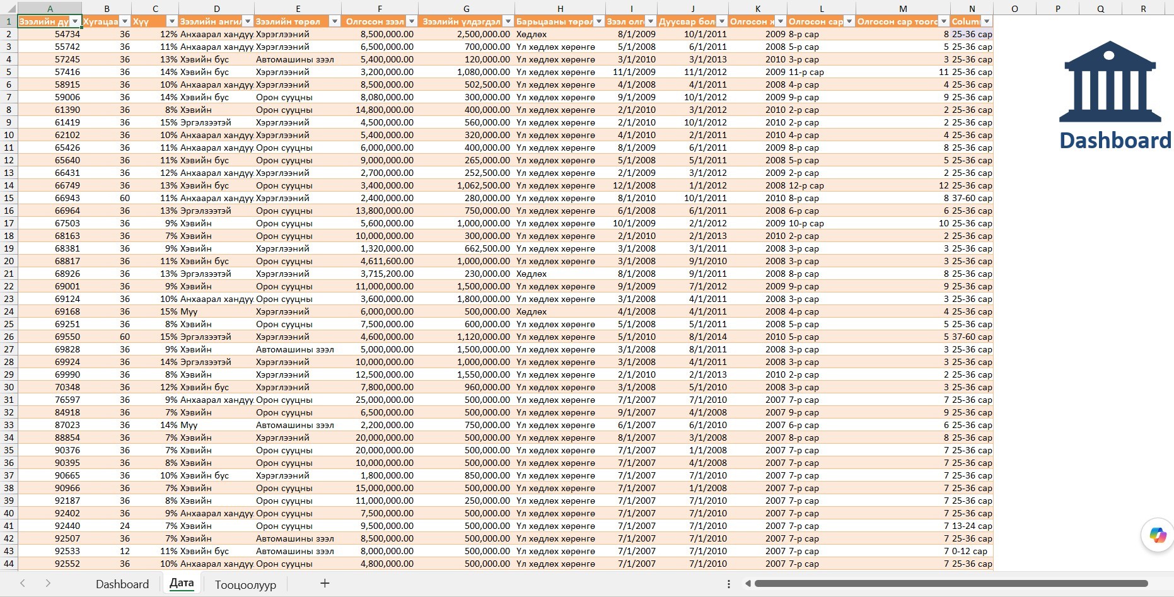Go to next sheet with the right arrow
Viewport: 1174px width, 597px height.
pyautogui.click(x=48, y=583)
